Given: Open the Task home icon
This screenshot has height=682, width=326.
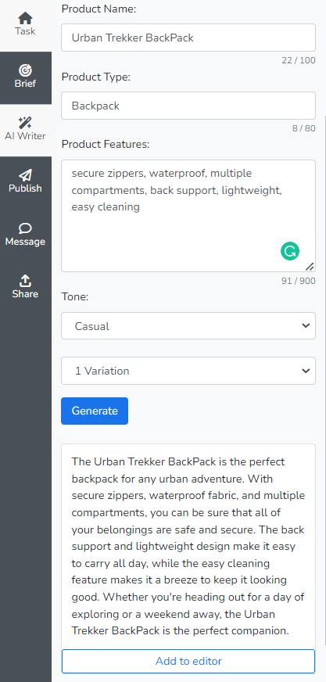Looking at the screenshot, I should click(25, 18).
